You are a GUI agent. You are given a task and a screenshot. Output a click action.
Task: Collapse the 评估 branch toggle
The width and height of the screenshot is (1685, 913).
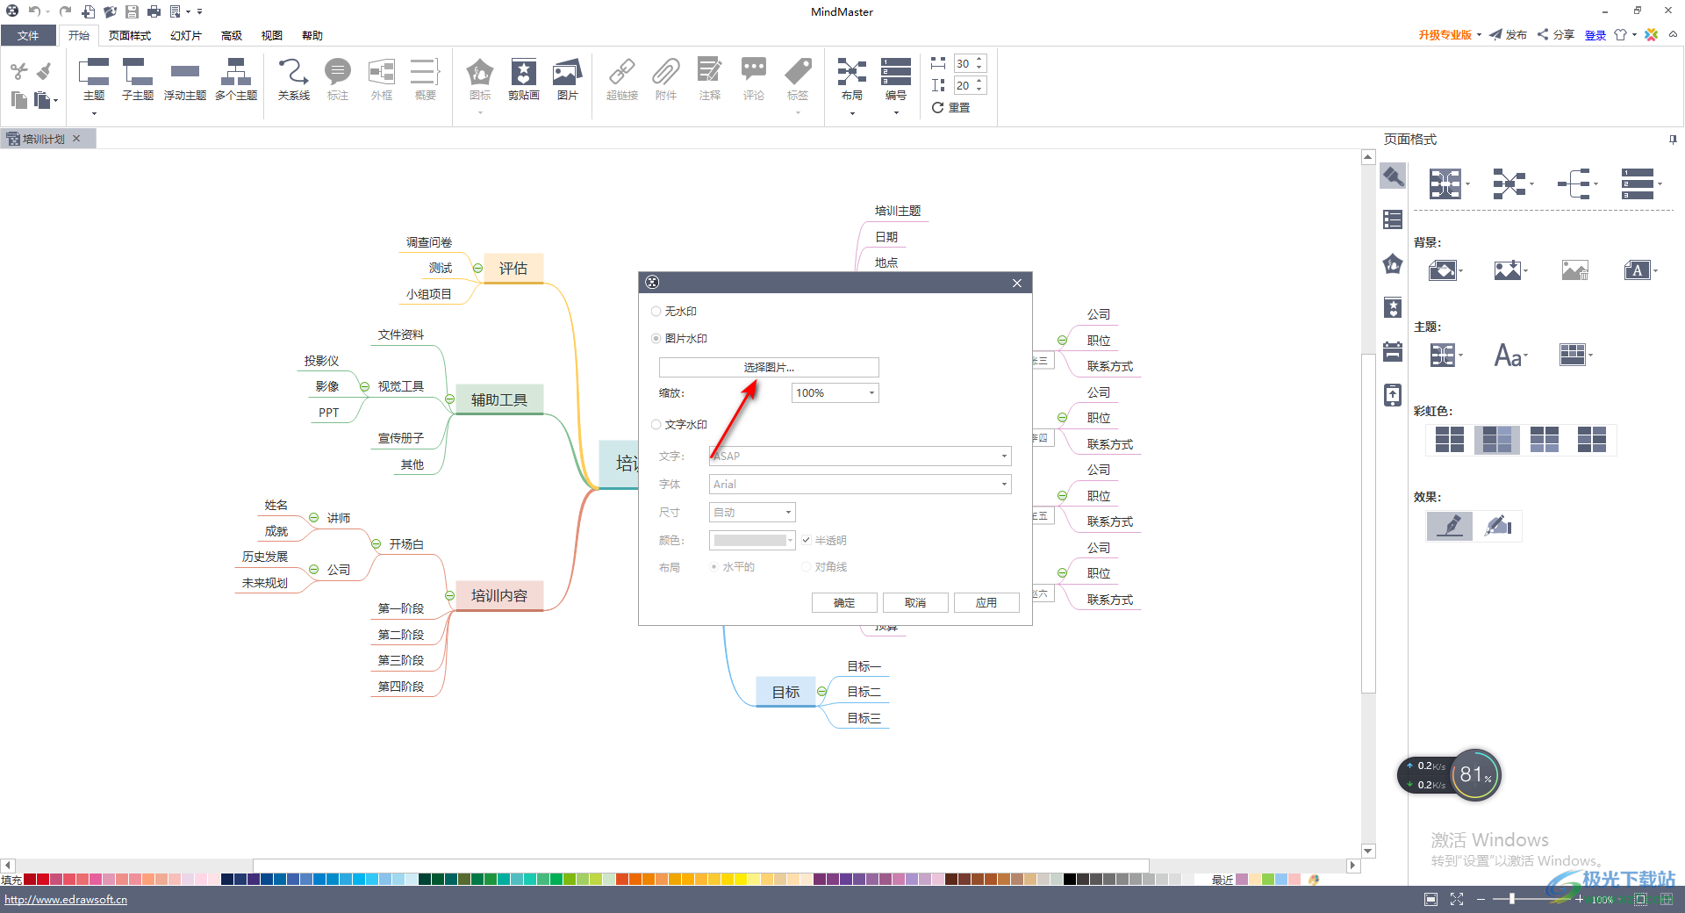477,269
